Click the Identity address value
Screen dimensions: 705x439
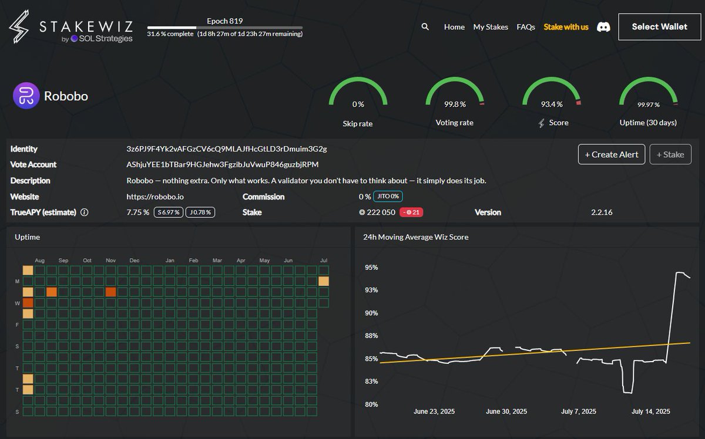click(x=227, y=149)
